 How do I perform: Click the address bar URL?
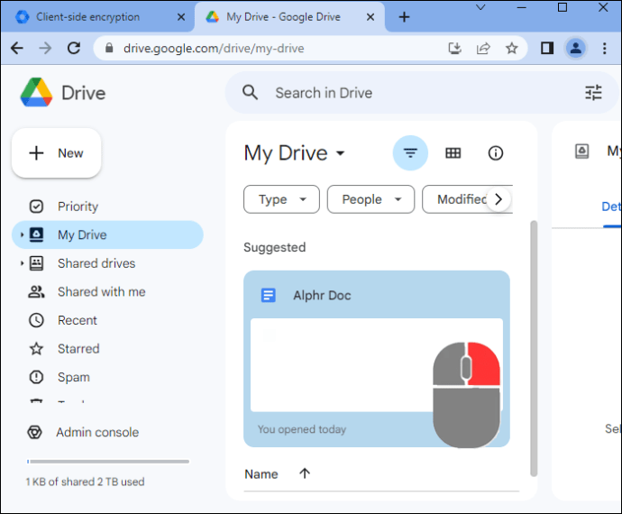pyautogui.click(x=214, y=49)
